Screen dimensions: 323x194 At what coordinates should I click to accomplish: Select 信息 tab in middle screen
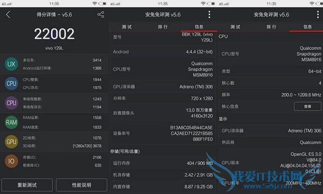point(199,27)
